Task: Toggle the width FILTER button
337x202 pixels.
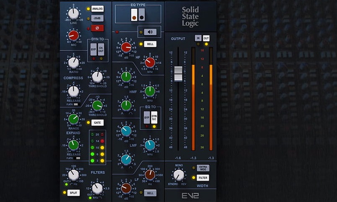Action: coord(203,178)
